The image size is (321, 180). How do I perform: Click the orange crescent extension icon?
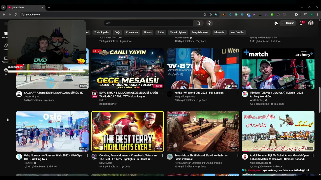[224, 14]
